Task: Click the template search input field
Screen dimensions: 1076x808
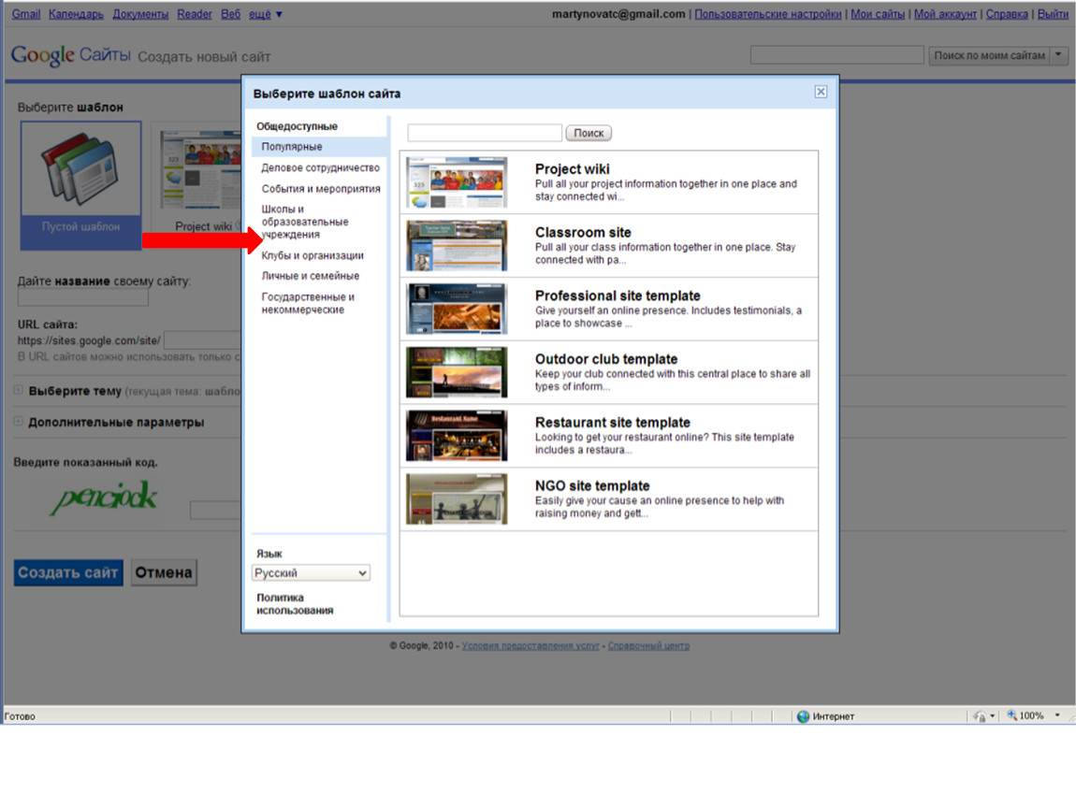Action: tap(485, 133)
